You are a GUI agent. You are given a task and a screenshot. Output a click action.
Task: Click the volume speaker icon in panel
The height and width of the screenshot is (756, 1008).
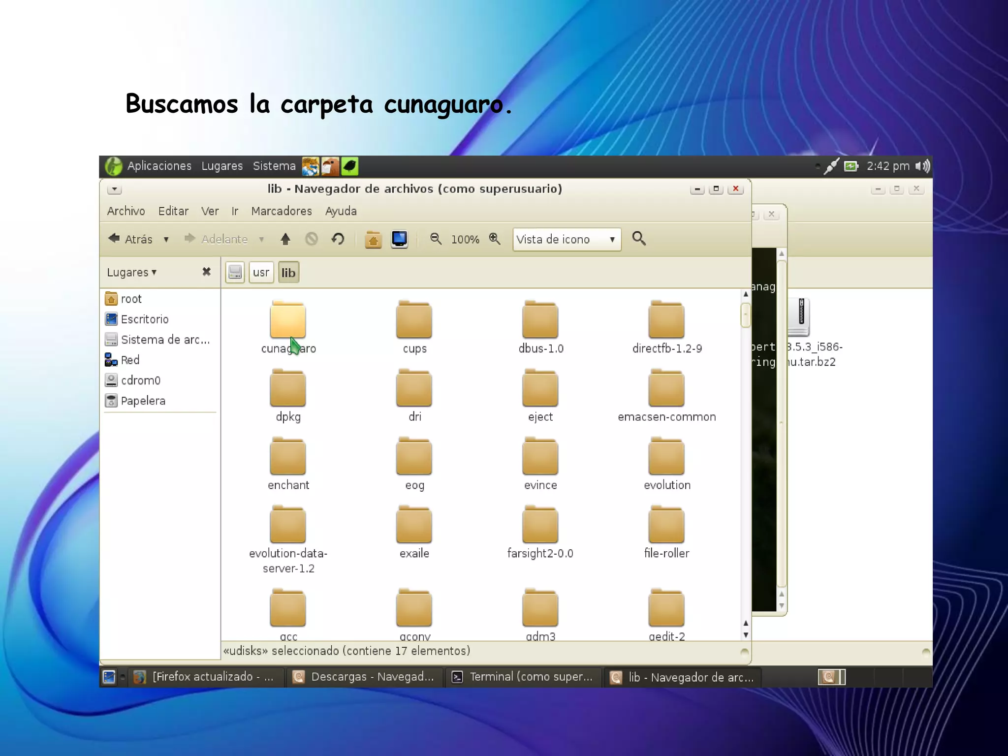point(923,166)
